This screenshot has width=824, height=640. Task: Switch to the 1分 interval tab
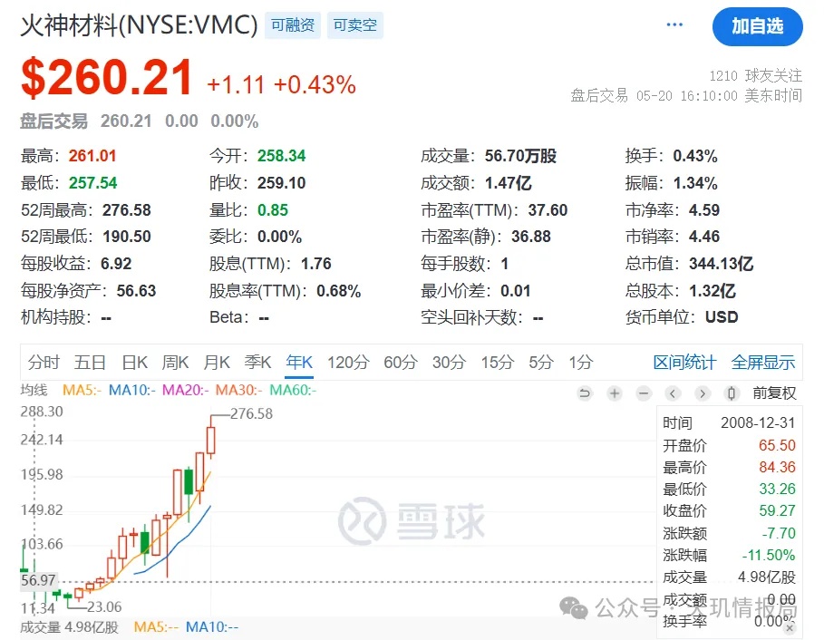click(x=581, y=362)
